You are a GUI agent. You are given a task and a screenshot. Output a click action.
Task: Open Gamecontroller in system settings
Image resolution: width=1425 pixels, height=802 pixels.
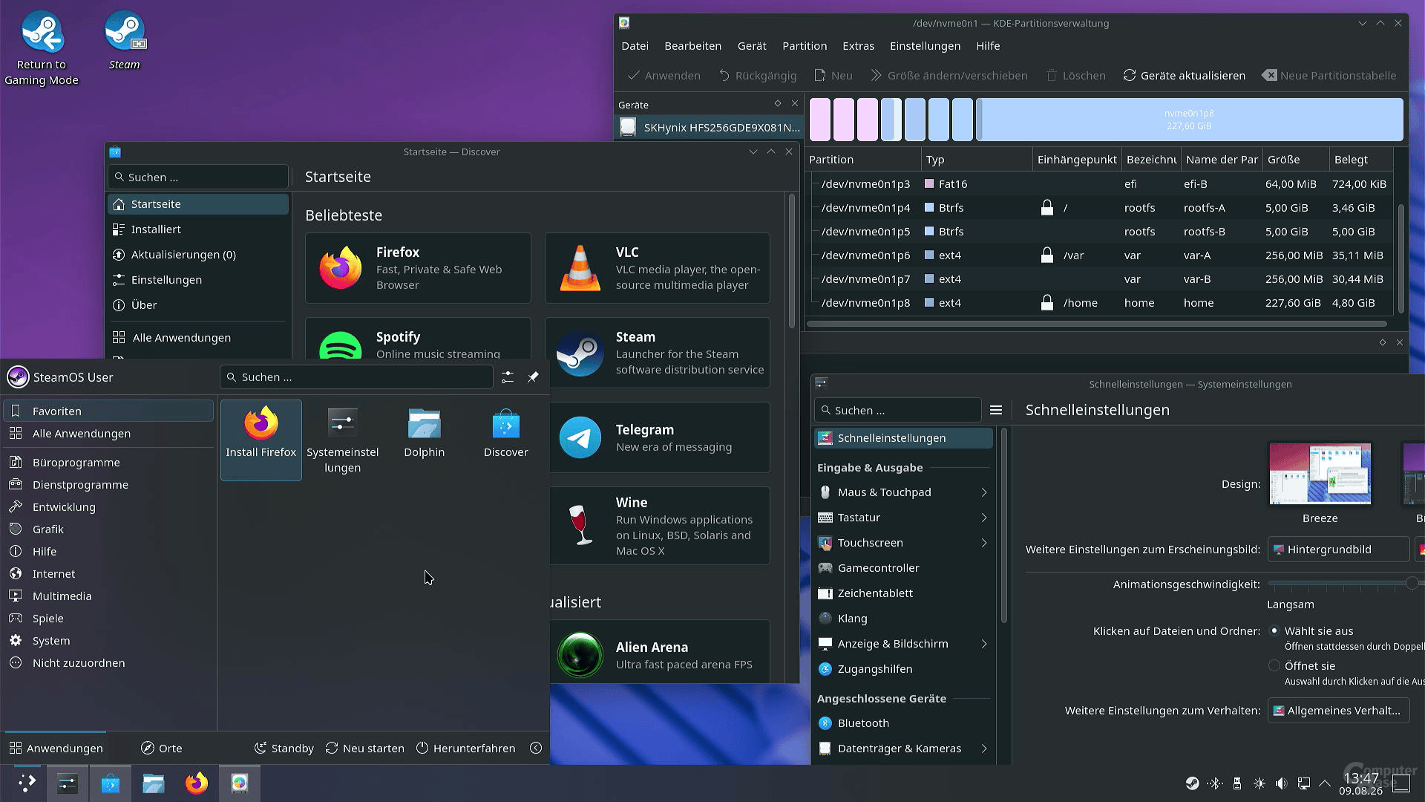[x=904, y=568]
